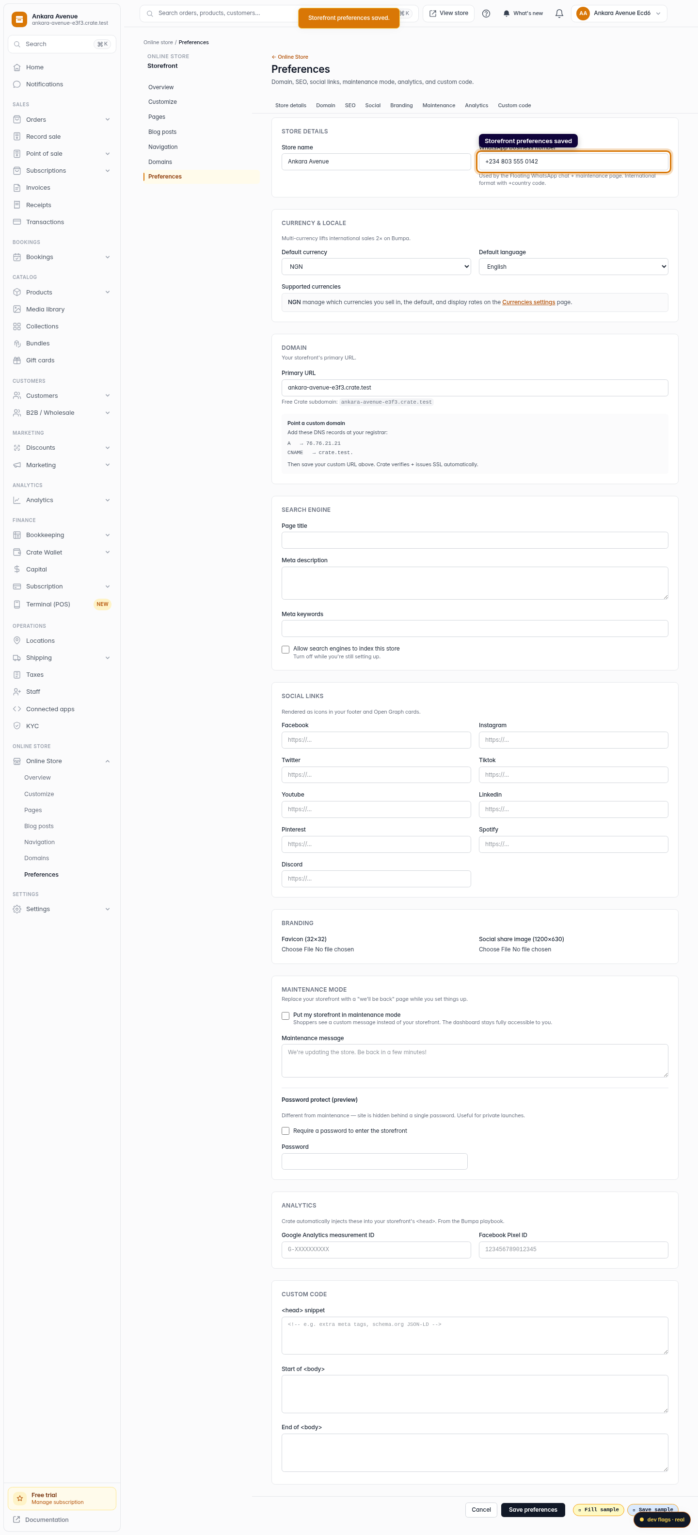Open the Default language dropdown
The height and width of the screenshot is (1535, 698).
tap(573, 266)
